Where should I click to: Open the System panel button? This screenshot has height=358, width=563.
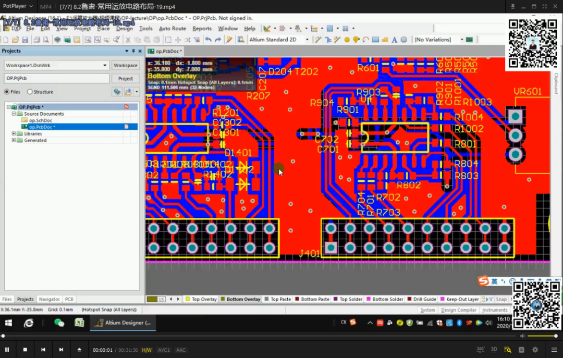coord(427,310)
